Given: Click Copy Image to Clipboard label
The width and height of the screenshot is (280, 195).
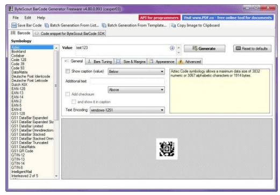Looking at the screenshot, I should tap(198, 25).
